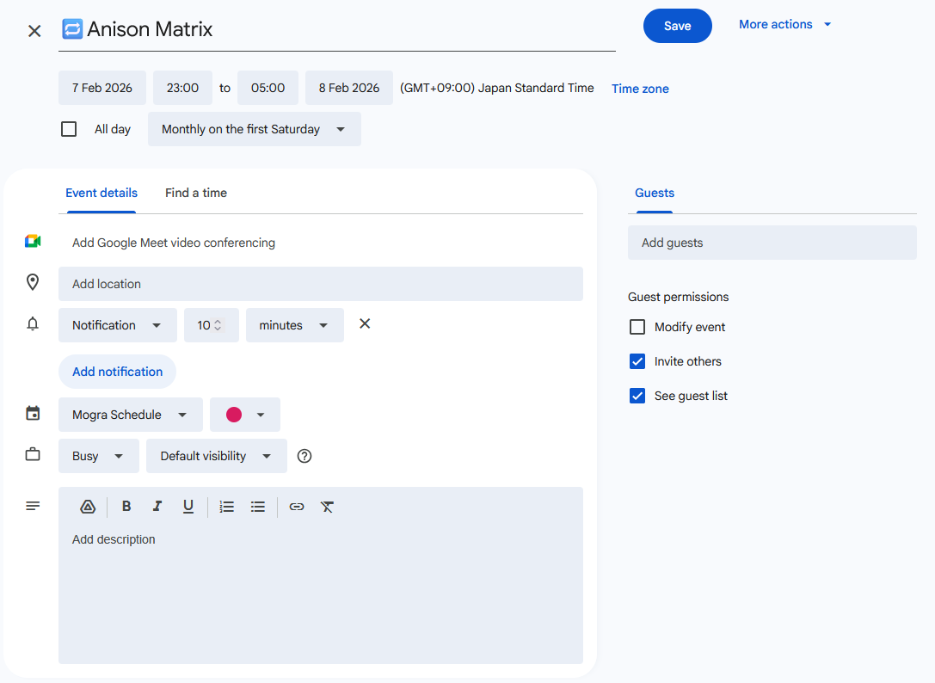935x683 pixels.
Task: Switch to the Find a time tab
Action: coord(196,193)
